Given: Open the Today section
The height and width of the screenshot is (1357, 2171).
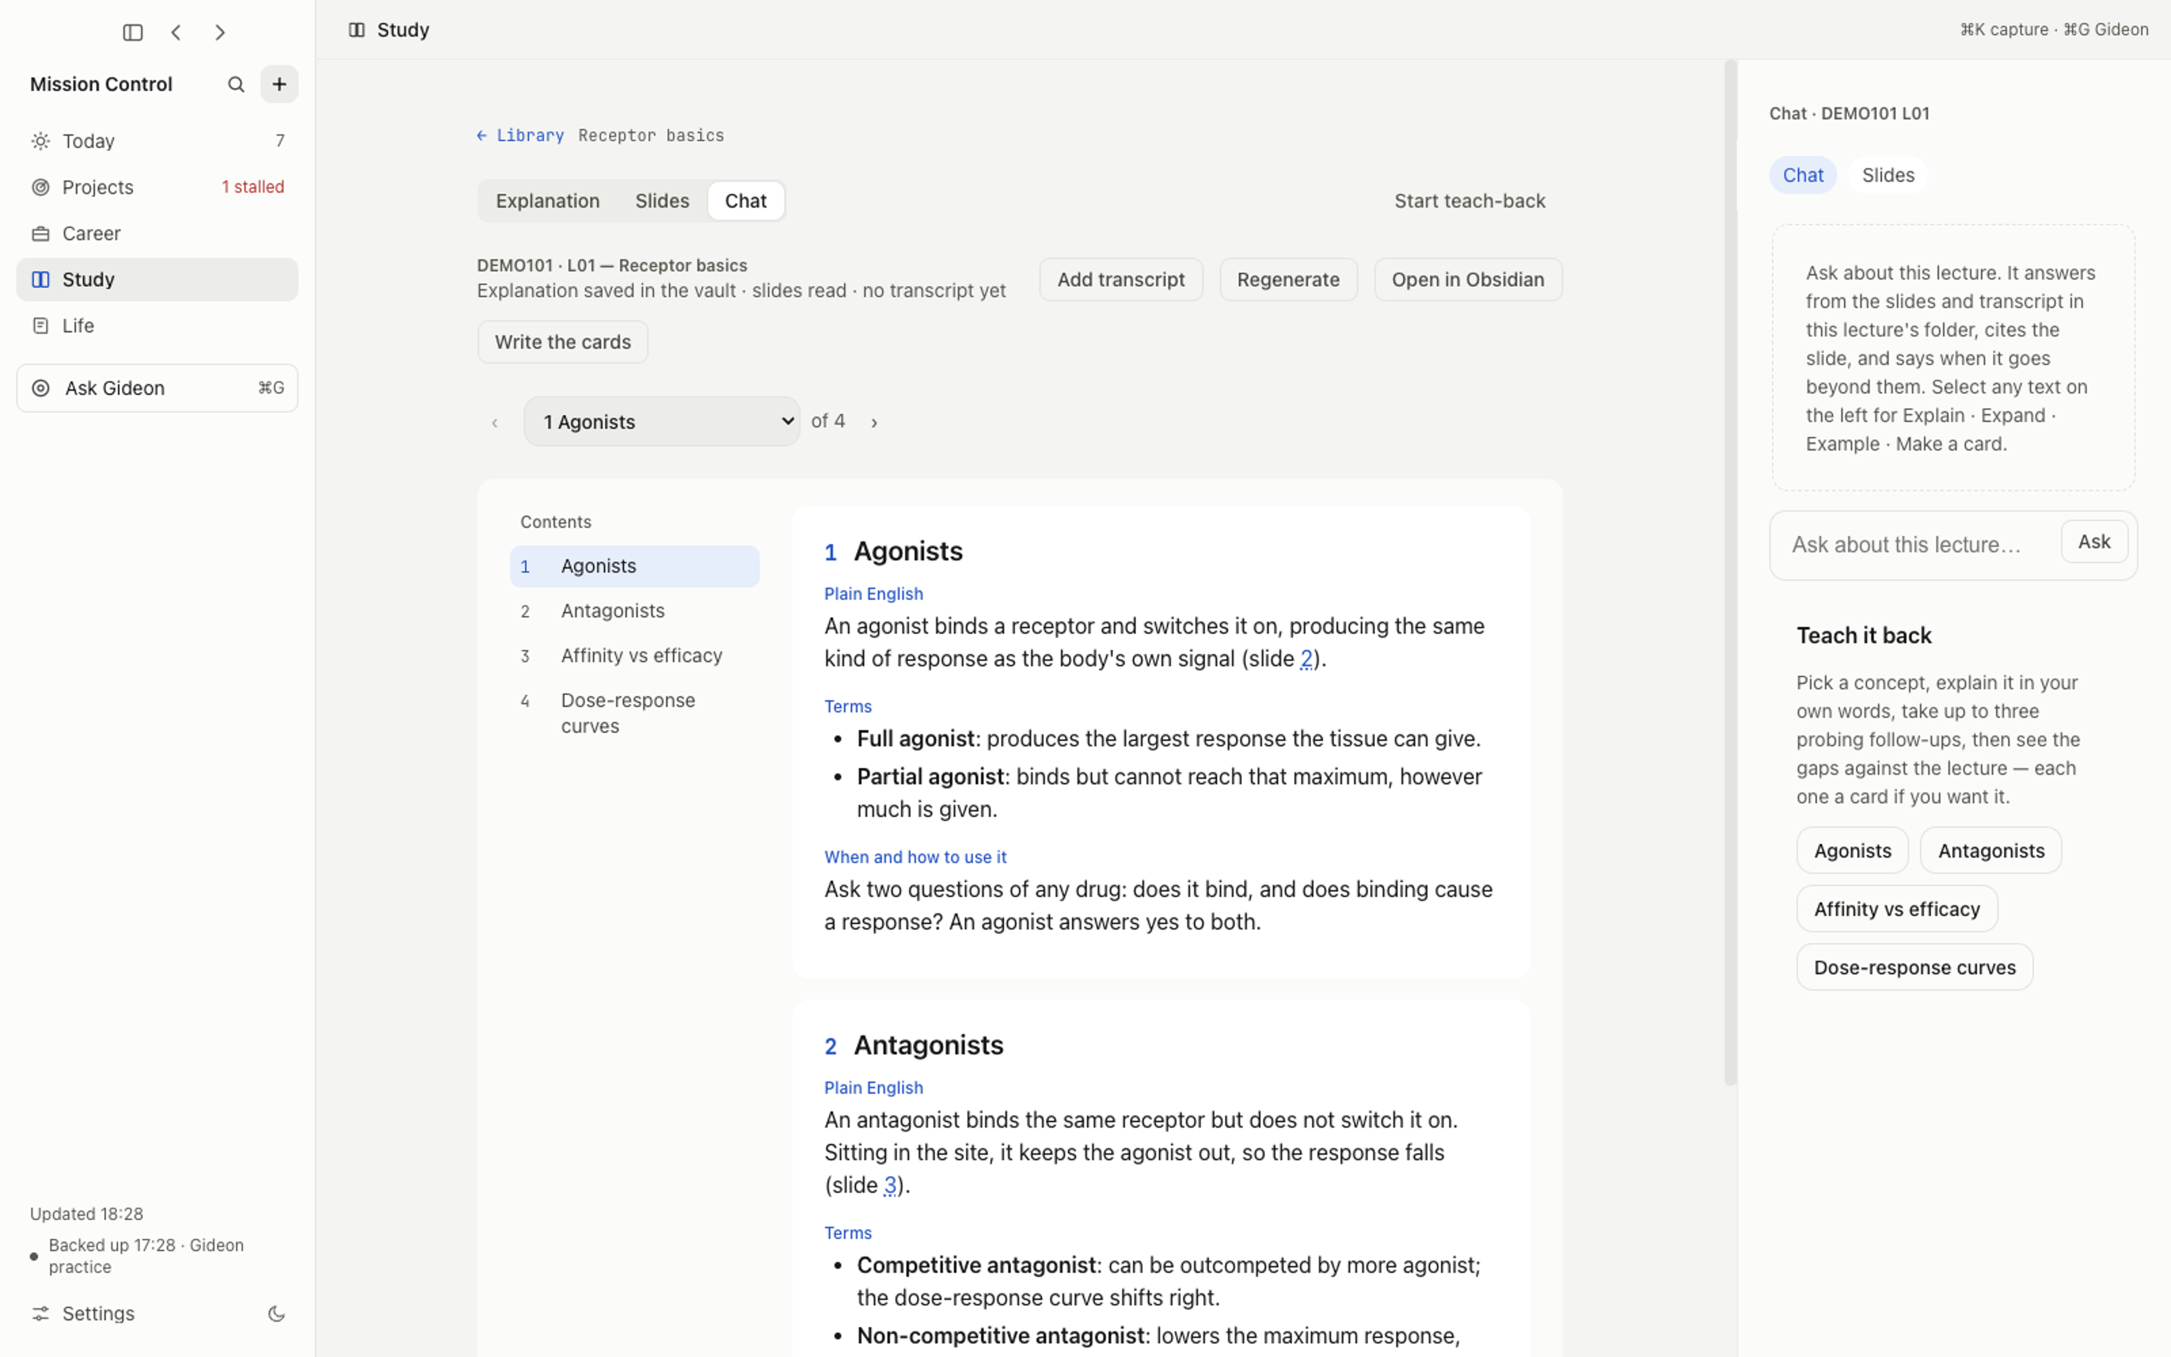Looking at the screenshot, I should pyautogui.click(x=157, y=141).
